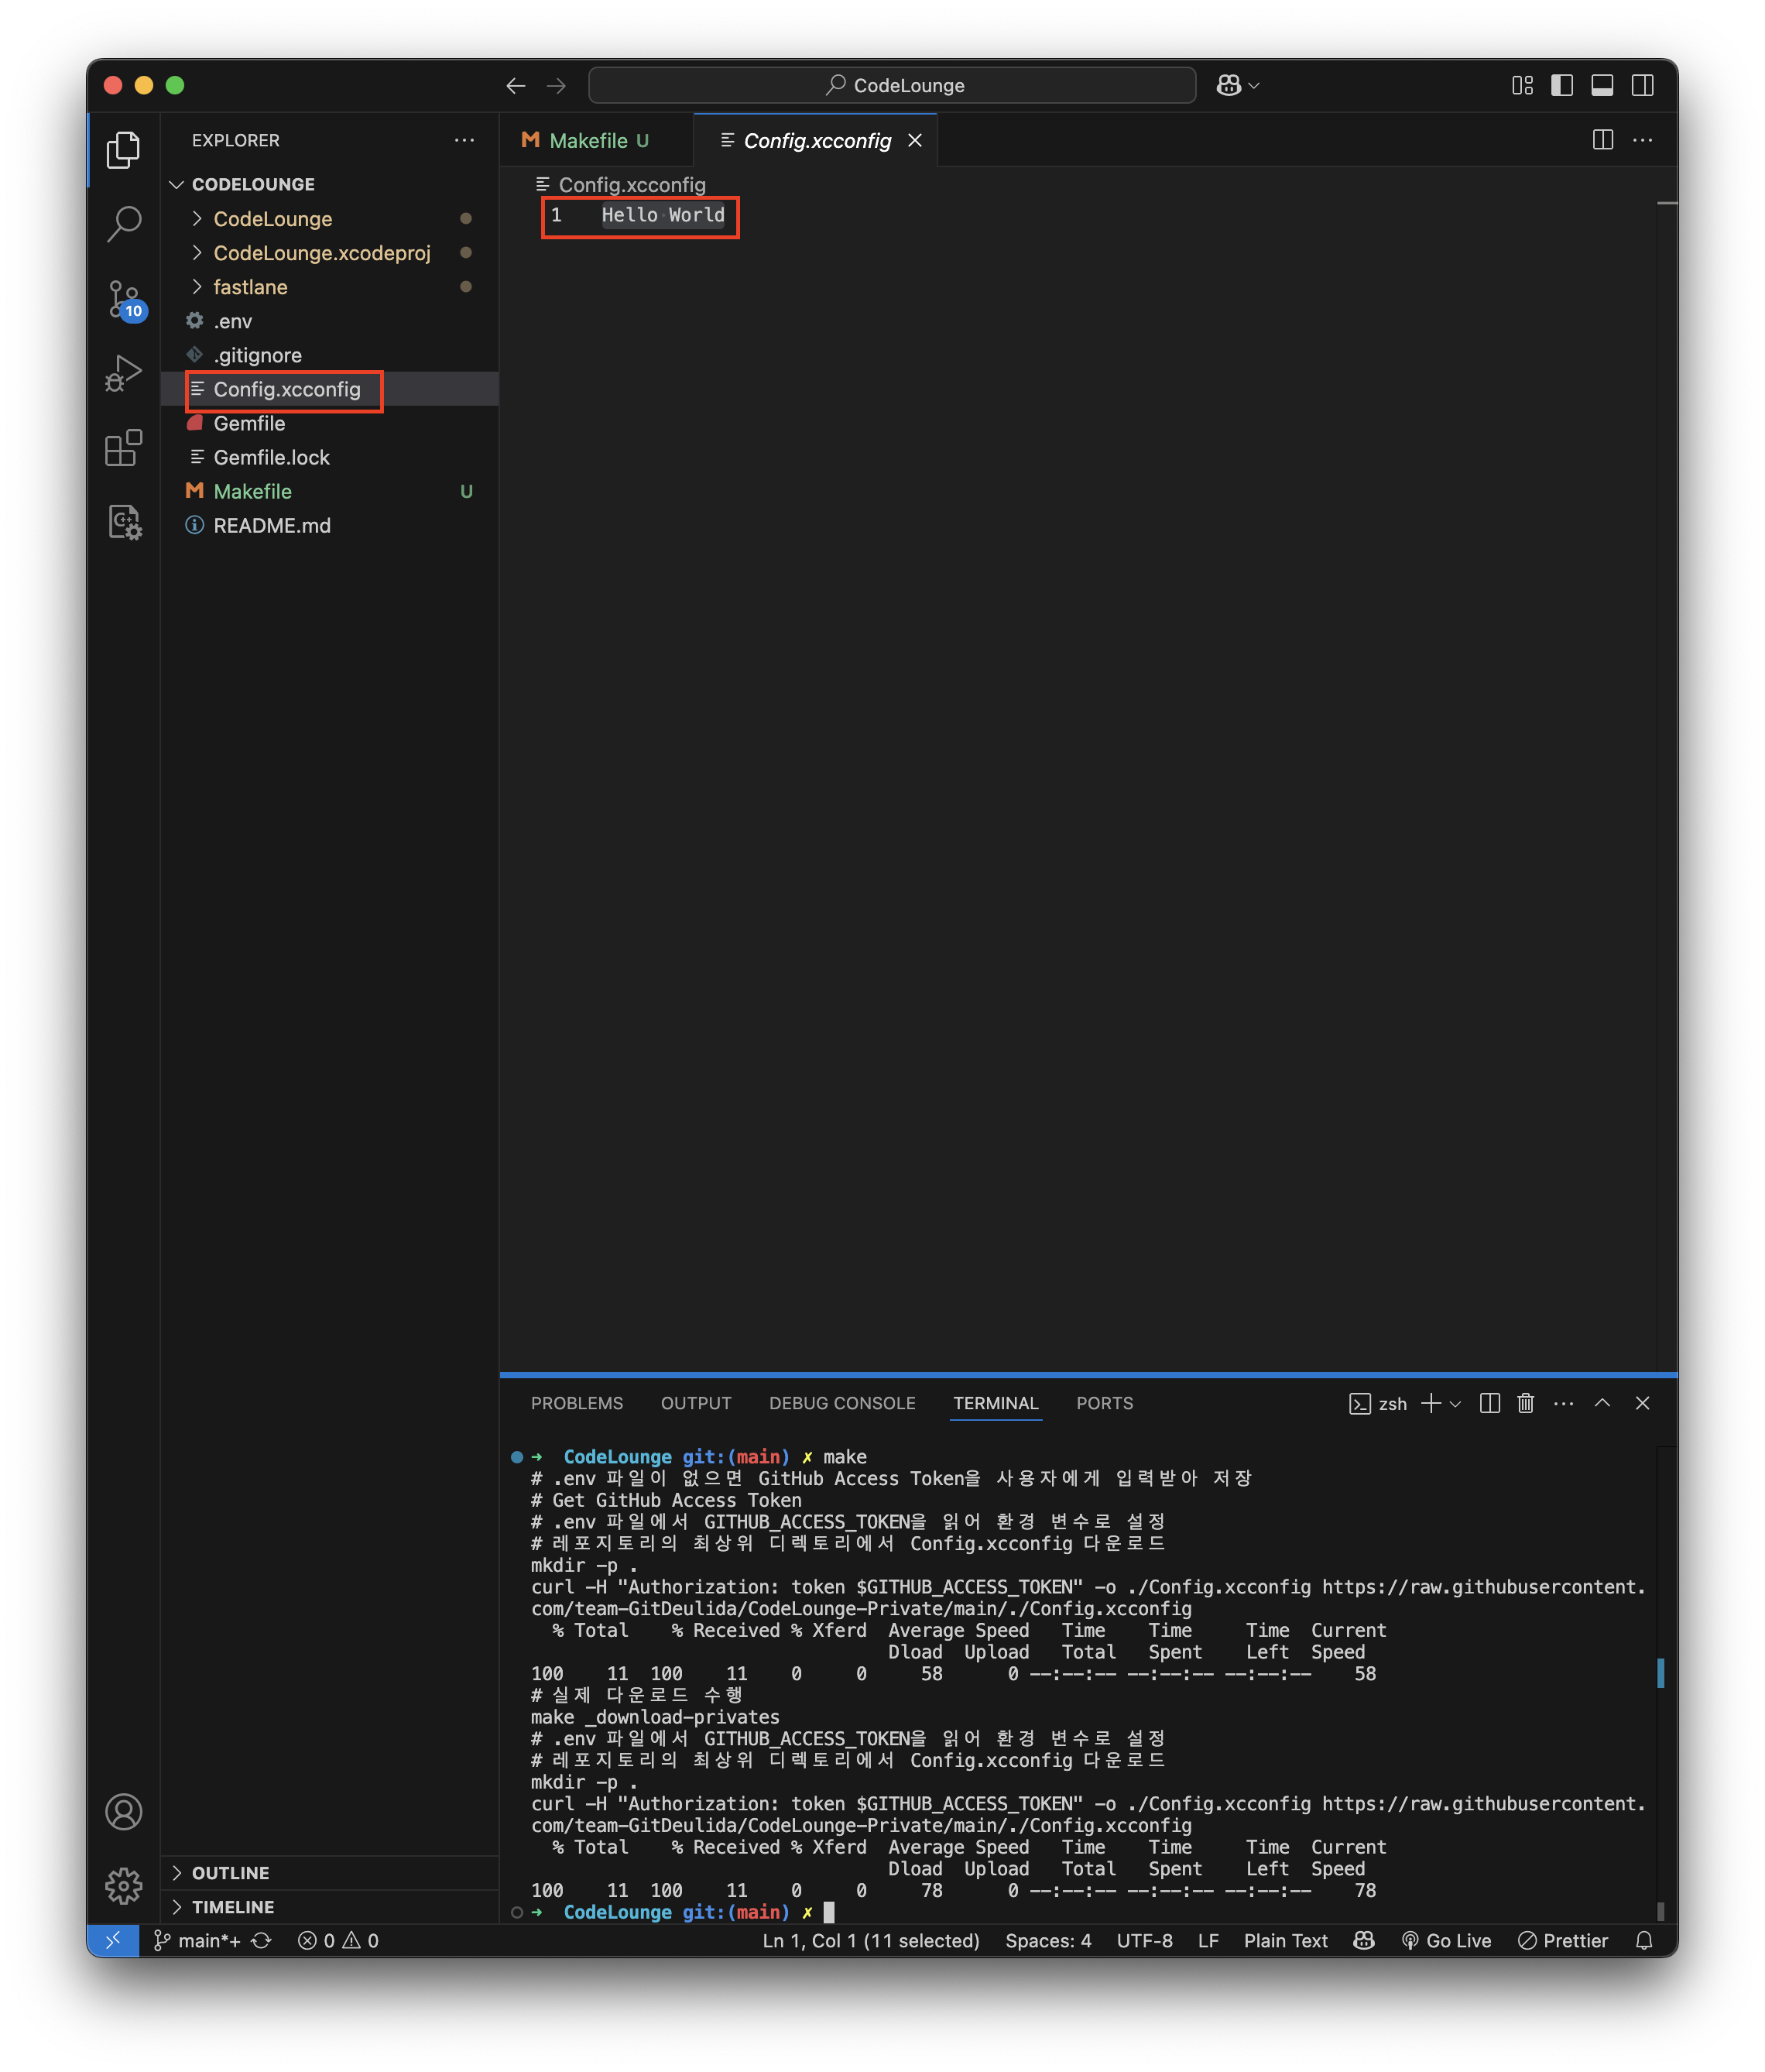Open the Copilot menu in title bar
The image size is (1765, 2072).
pyautogui.click(x=1237, y=86)
